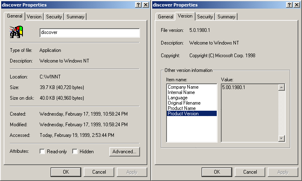Click the Created date value
302x181 pixels.
click(84, 114)
